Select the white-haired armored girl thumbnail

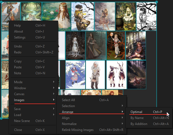coord(95,75)
